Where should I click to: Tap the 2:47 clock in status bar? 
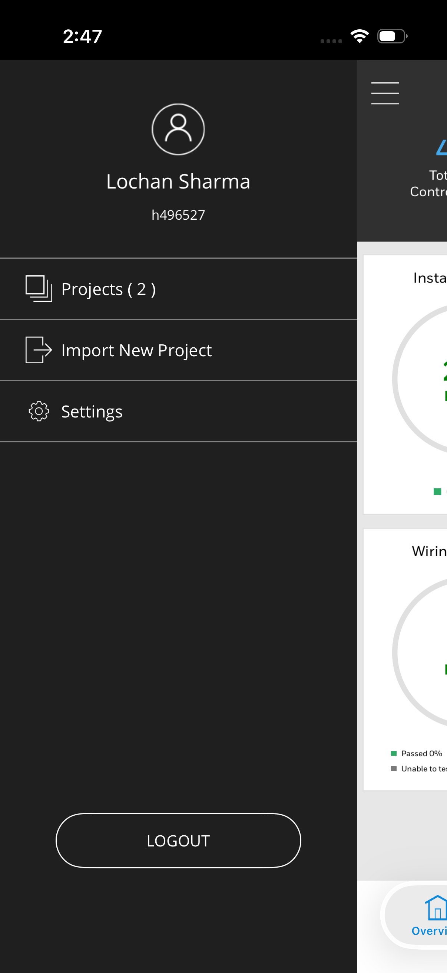(83, 37)
